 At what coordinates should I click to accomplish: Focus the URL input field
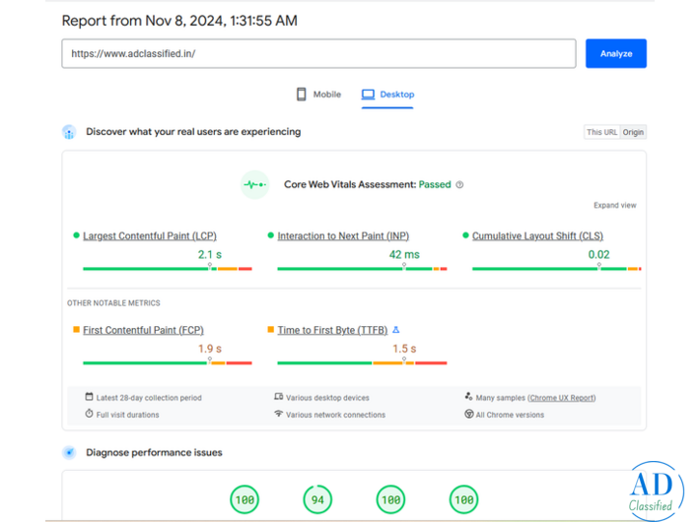point(318,53)
